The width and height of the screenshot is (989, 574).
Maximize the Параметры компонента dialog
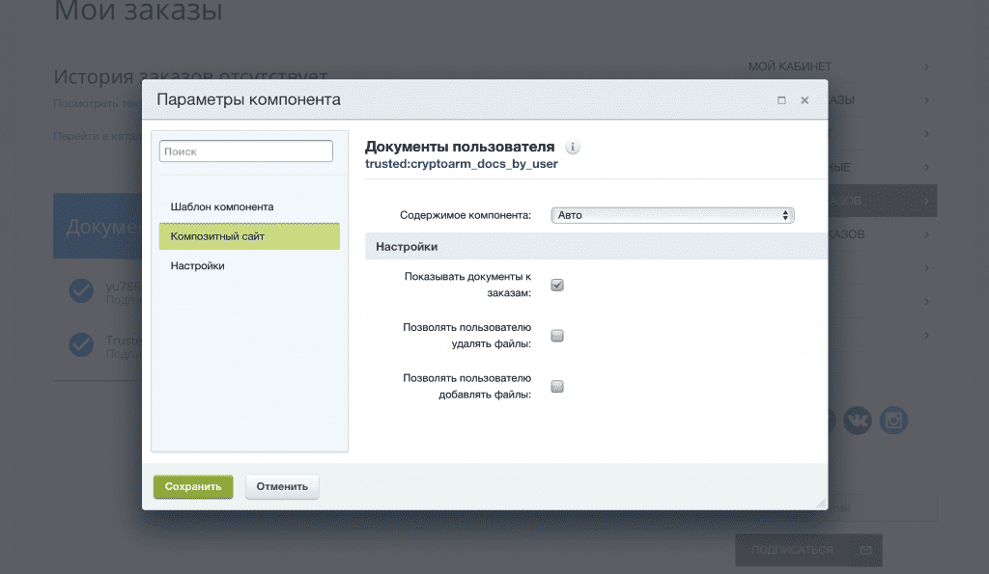[781, 100]
